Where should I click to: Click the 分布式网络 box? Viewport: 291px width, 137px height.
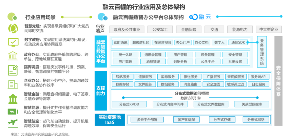(x=256, y=120)
